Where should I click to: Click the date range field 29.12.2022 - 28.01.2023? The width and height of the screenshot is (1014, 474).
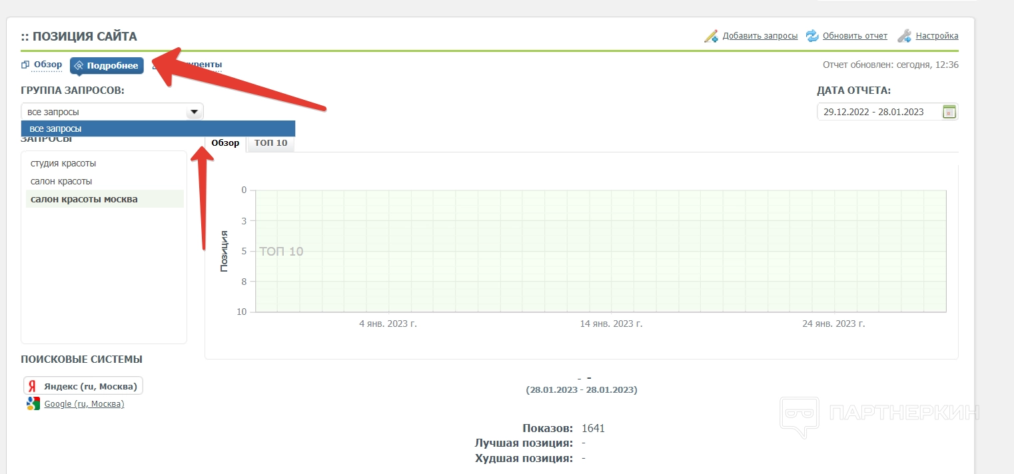(x=887, y=112)
